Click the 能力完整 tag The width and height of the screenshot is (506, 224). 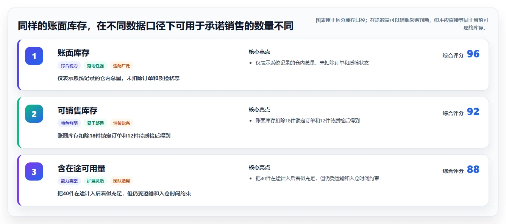click(x=69, y=181)
